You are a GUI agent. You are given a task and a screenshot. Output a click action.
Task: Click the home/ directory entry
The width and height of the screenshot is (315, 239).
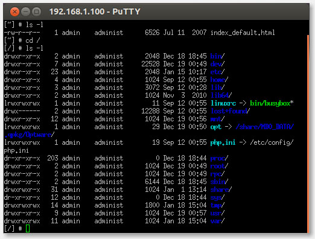pos(219,80)
